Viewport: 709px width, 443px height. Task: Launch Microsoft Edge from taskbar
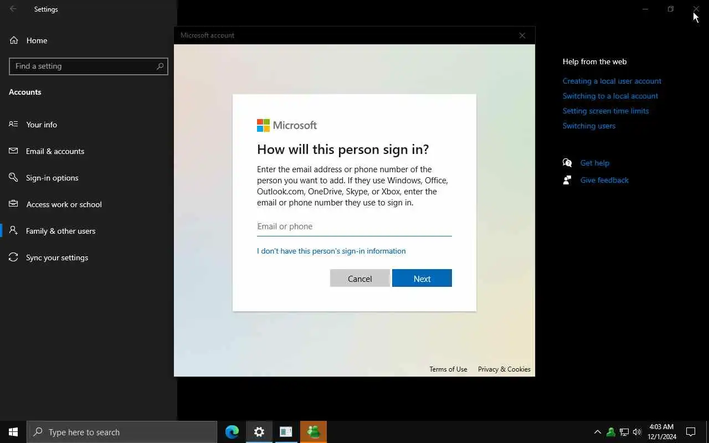coord(232,432)
